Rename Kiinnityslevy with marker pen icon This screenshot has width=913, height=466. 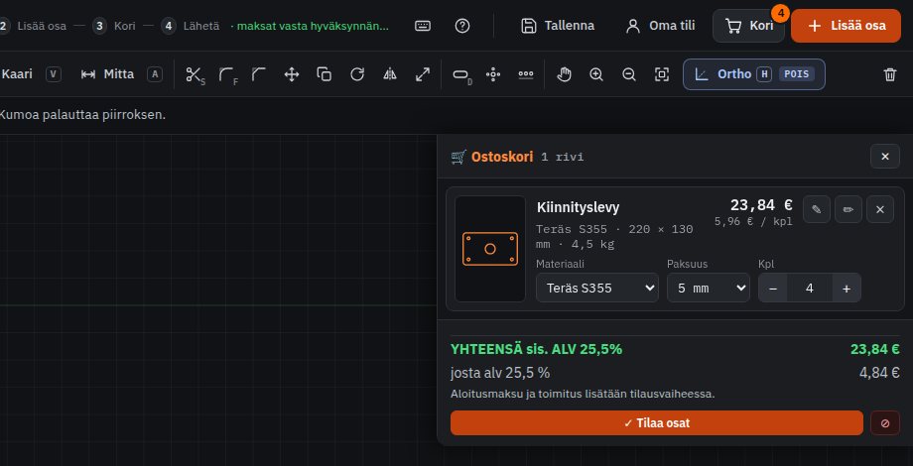848,209
